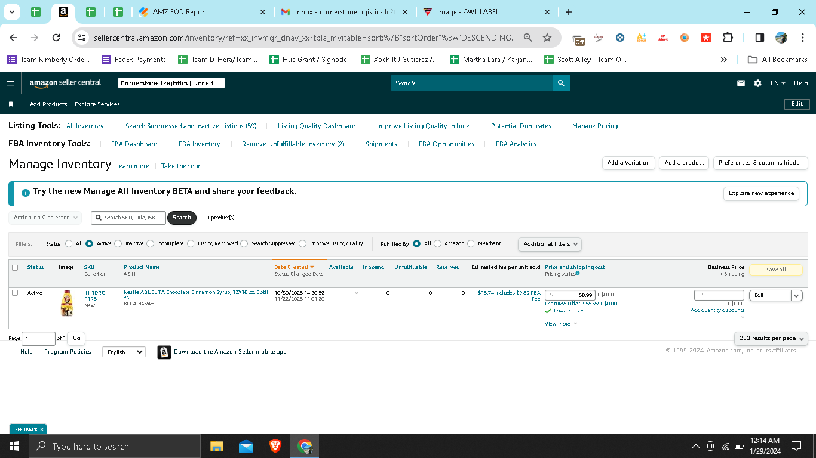This screenshot has width=816, height=458.
Task: Expand the Edit button dropdown arrow
Action: 797,295
